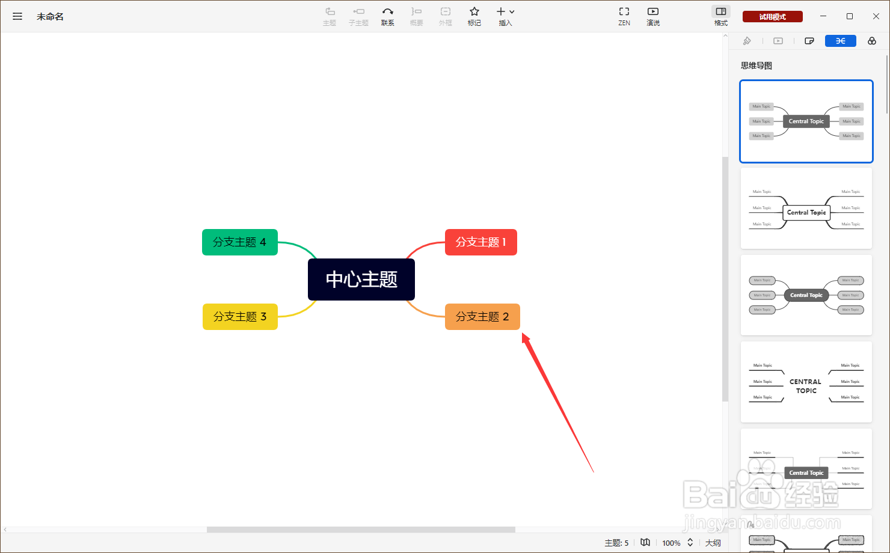Select the orange 分支主题 2 node

pyautogui.click(x=482, y=317)
